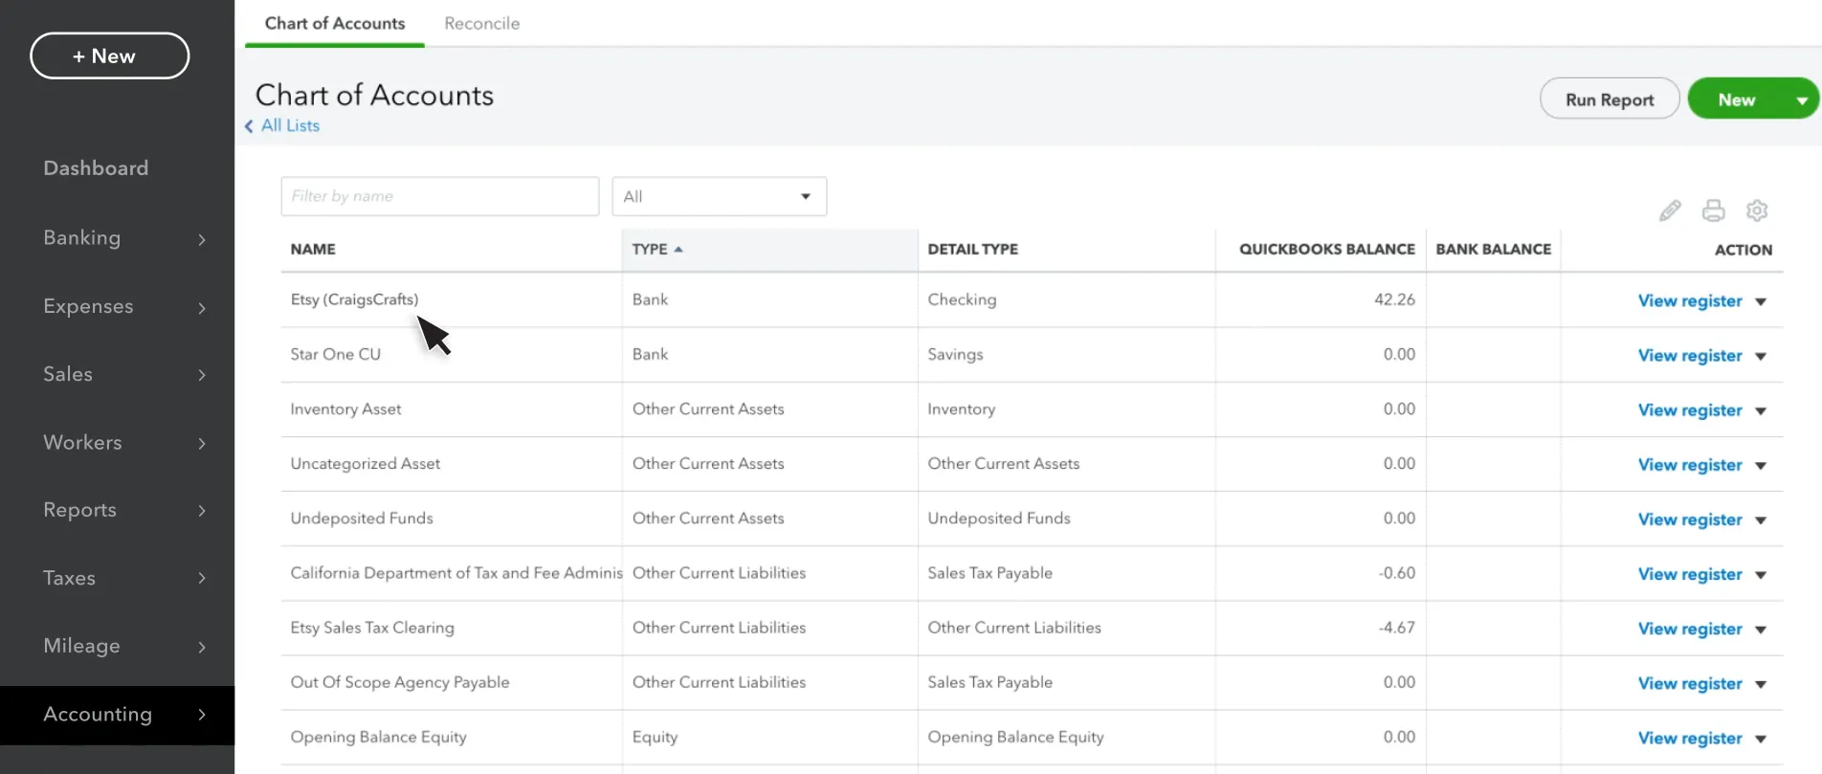Open the Taxes sidebar menu

coord(69,578)
